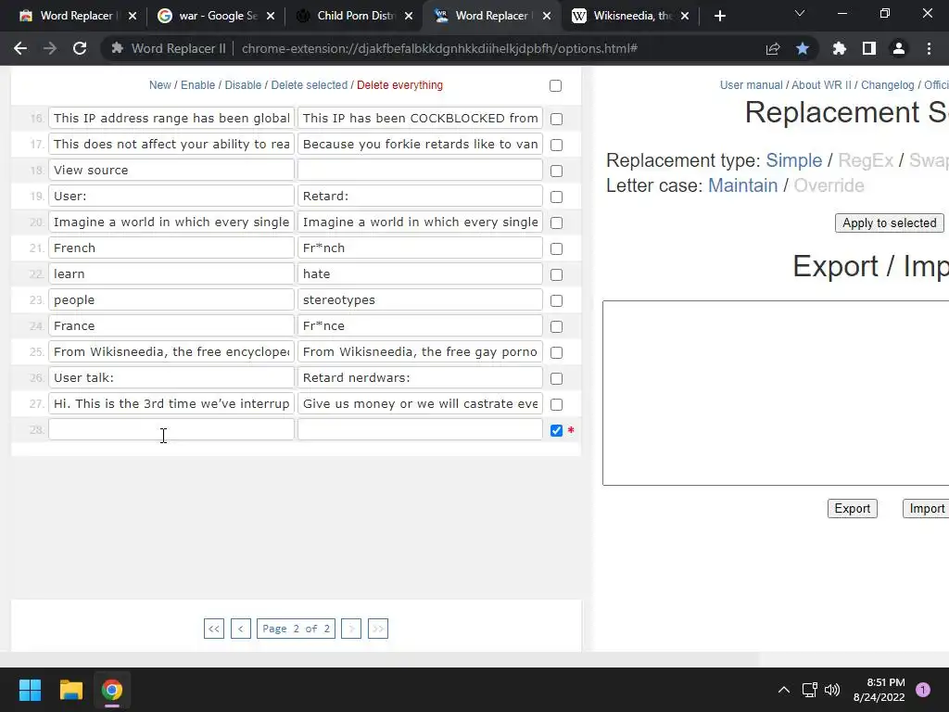The width and height of the screenshot is (949, 712).
Task: Go to previous page with < button
Action: [240, 629]
